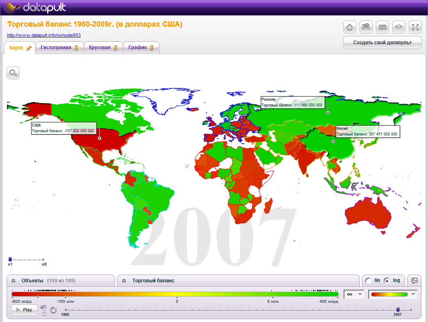This screenshot has height=322, width=428.
Task: Enter fullscreen mode with the expand icon
Action: pos(415,27)
